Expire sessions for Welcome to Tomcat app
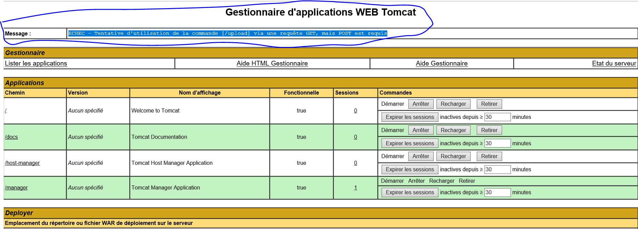 tap(410, 117)
